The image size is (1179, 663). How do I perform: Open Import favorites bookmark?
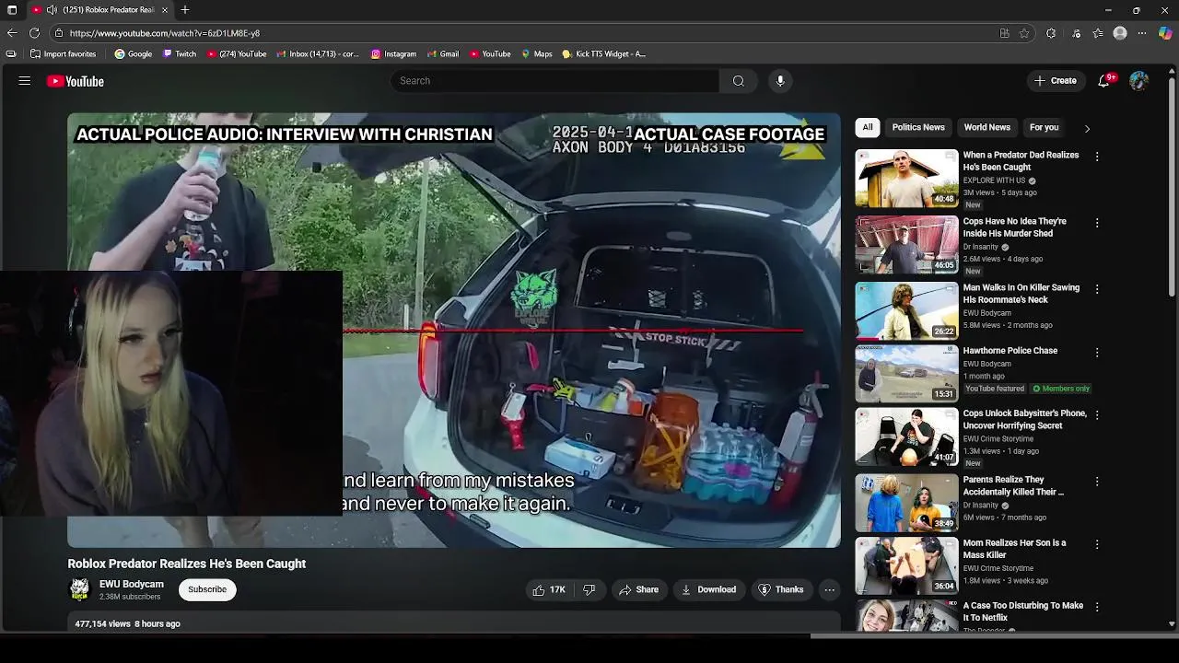click(x=63, y=54)
